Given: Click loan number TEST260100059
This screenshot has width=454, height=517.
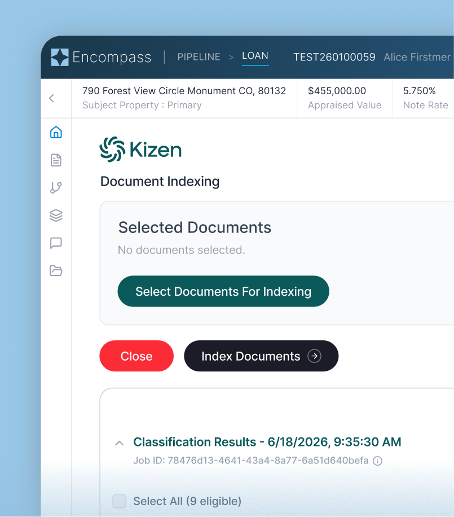Looking at the screenshot, I should [x=334, y=57].
